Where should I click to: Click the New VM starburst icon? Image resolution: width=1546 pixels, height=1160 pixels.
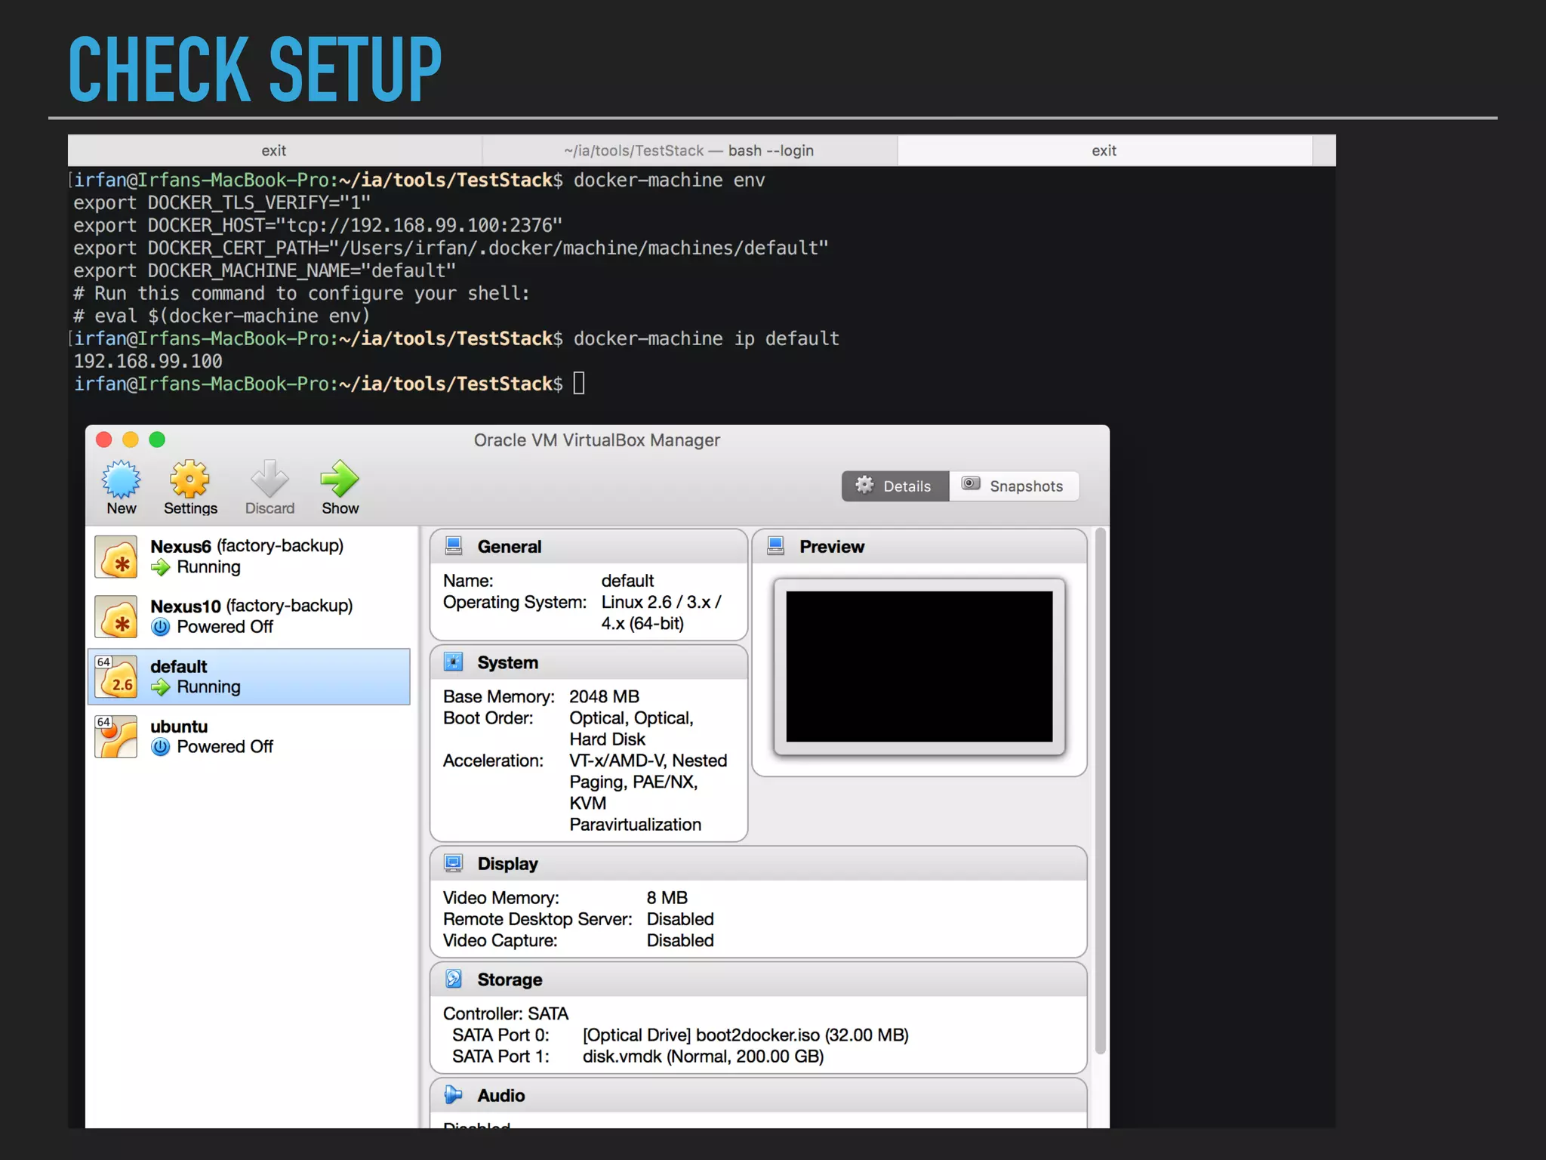click(x=122, y=480)
